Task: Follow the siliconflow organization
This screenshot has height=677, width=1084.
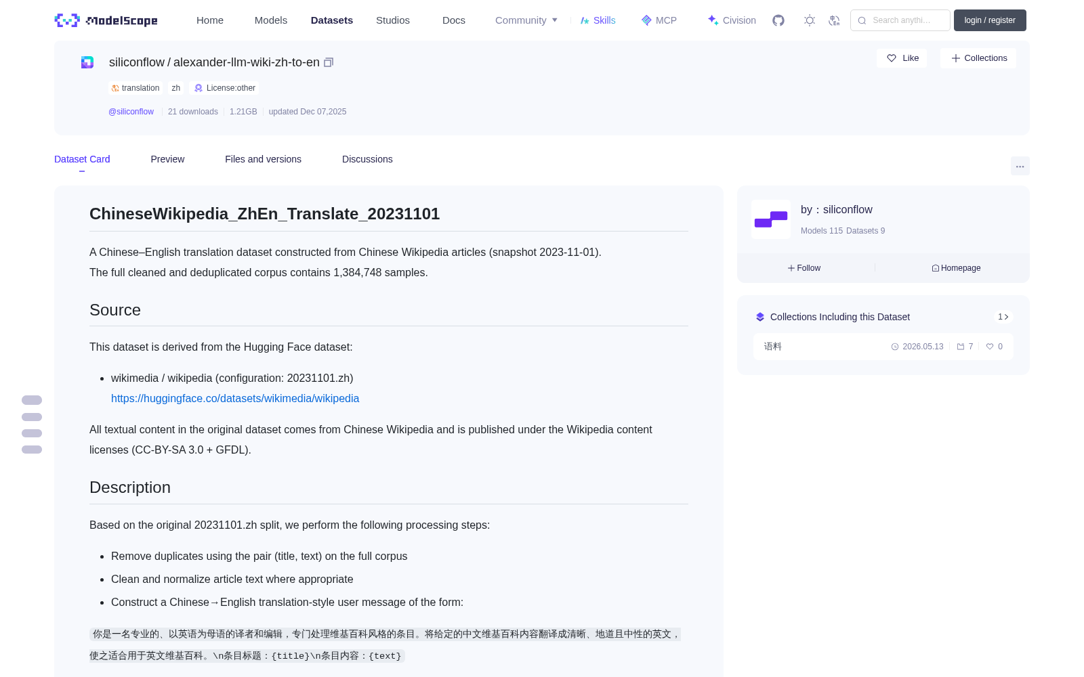Action: [804, 268]
